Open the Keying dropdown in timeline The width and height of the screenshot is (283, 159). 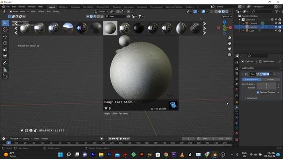(x=27, y=139)
